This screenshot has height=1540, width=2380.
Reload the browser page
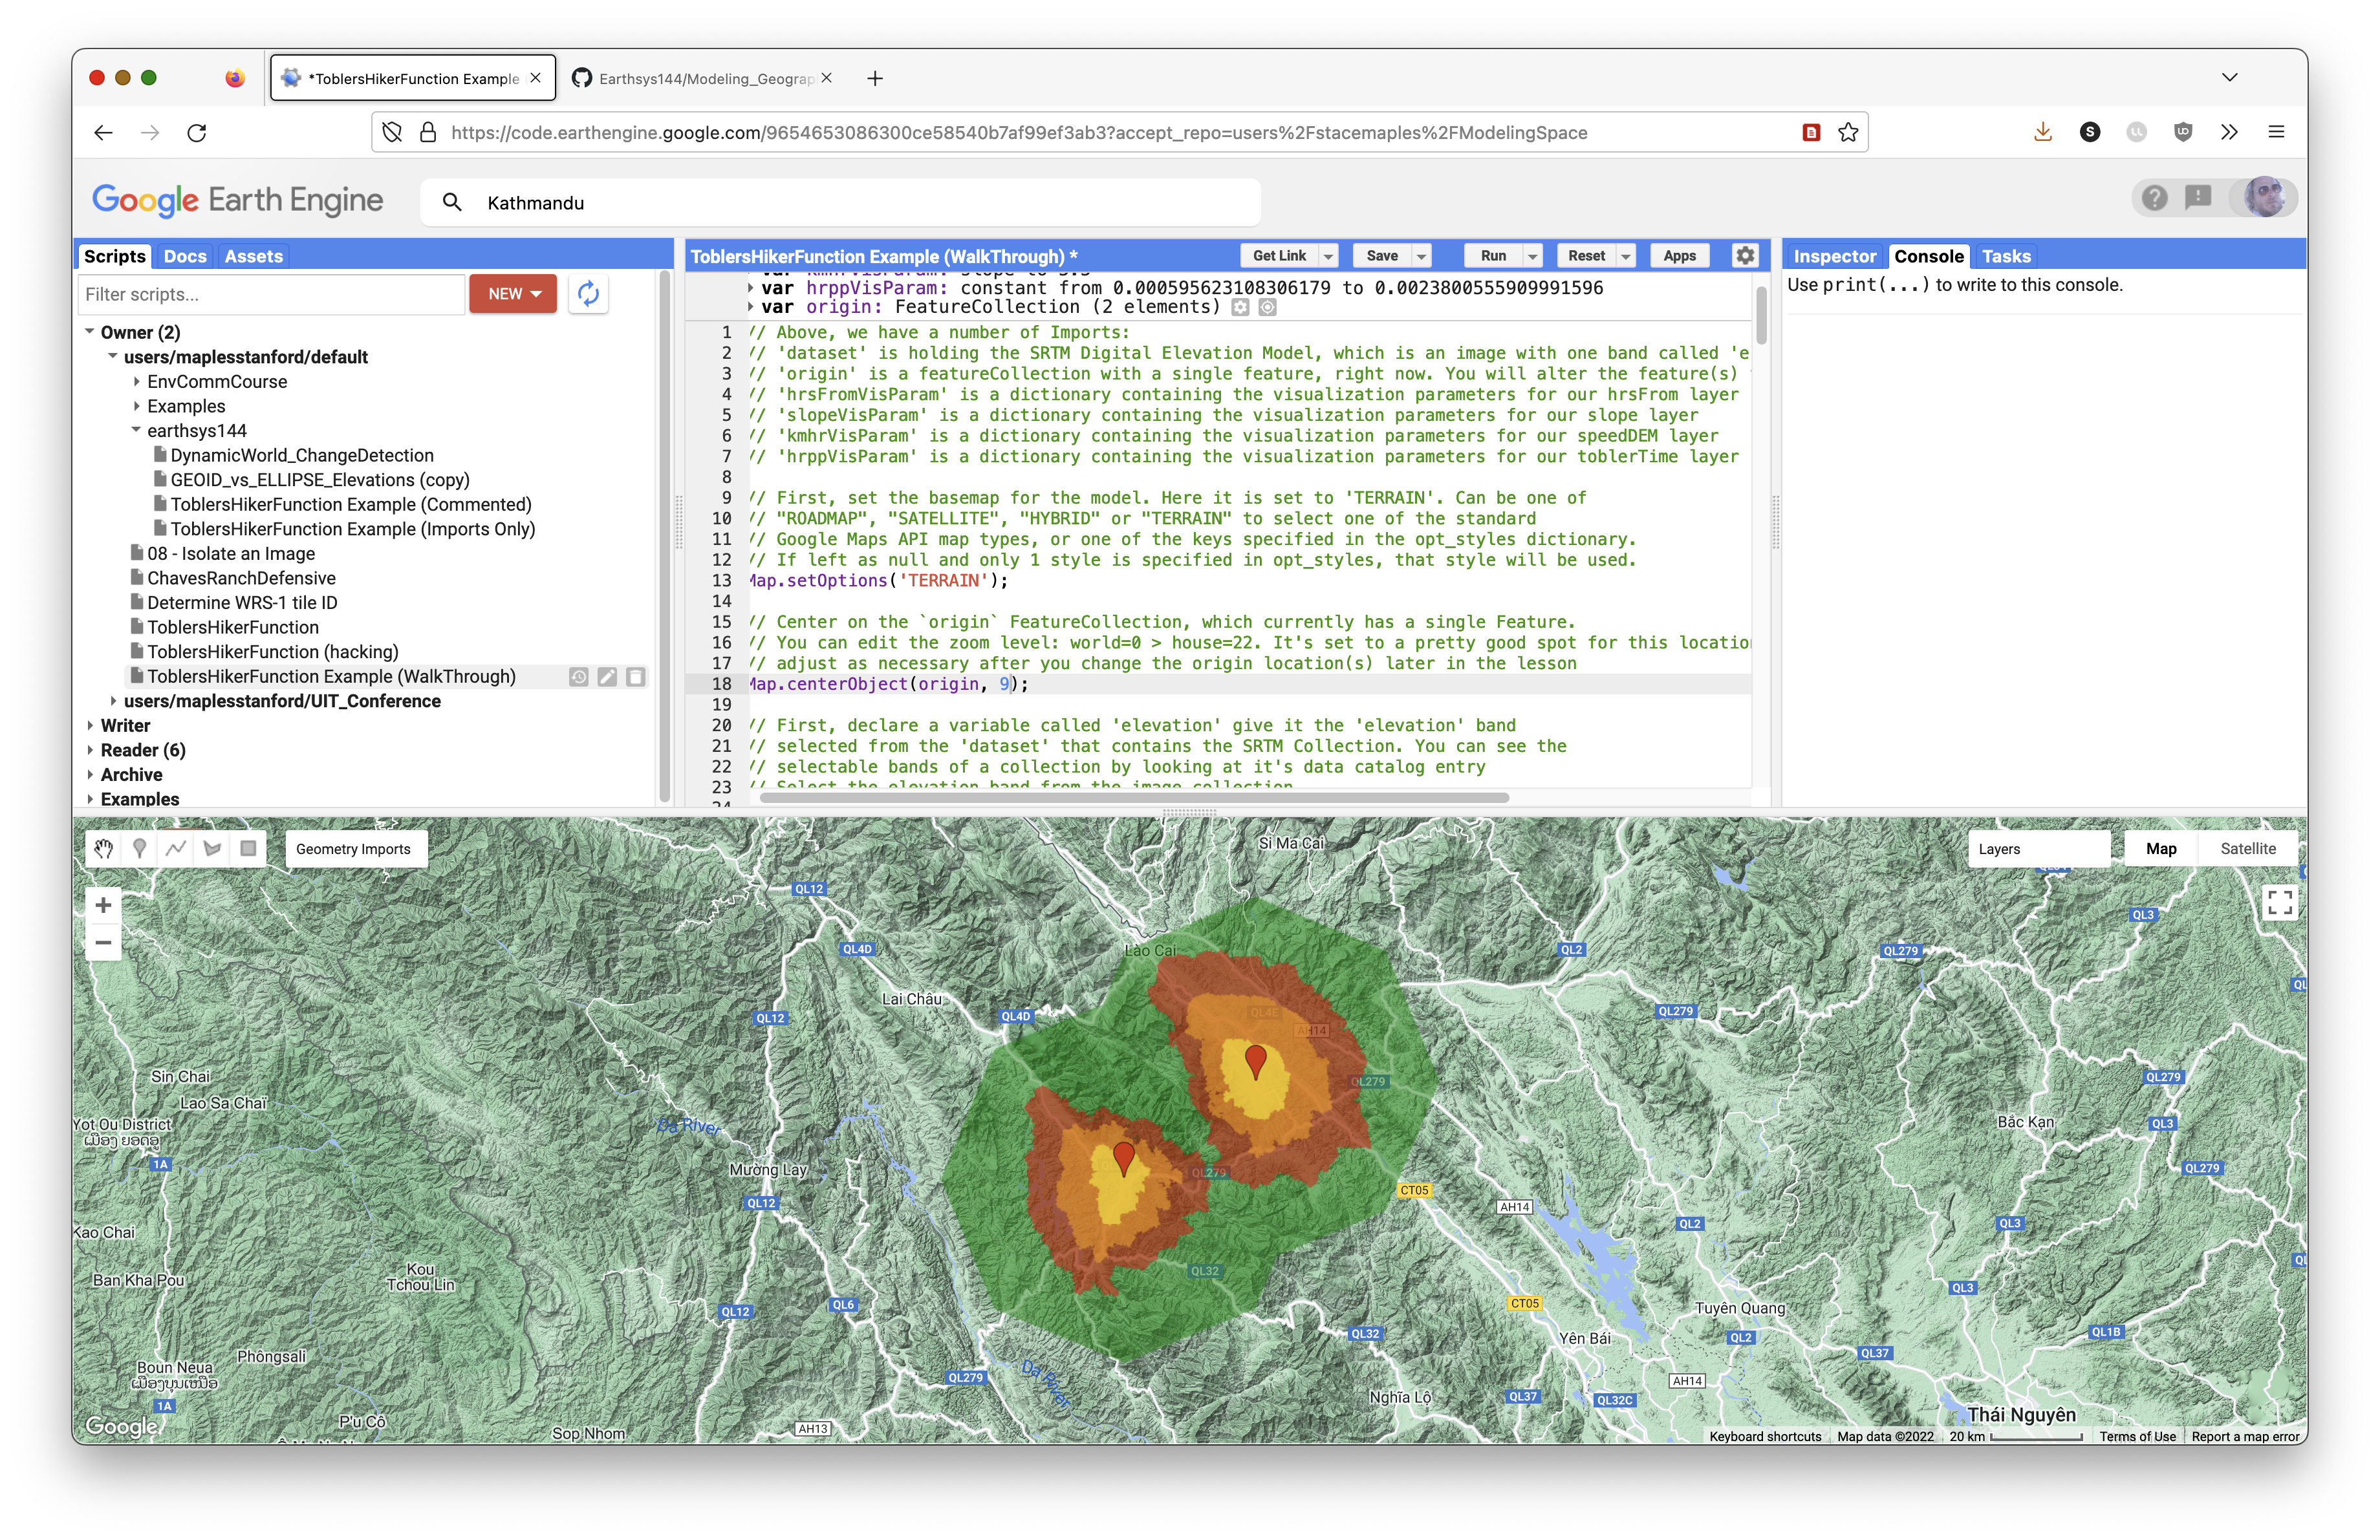click(x=197, y=132)
